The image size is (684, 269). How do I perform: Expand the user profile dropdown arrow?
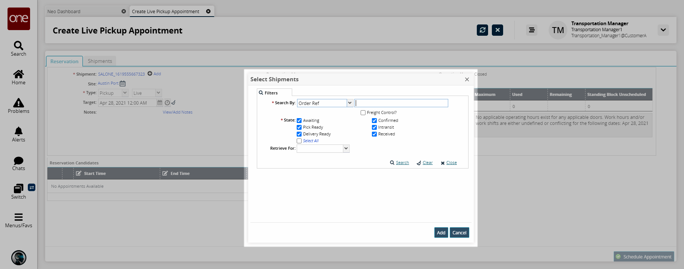[x=663, y=30]
